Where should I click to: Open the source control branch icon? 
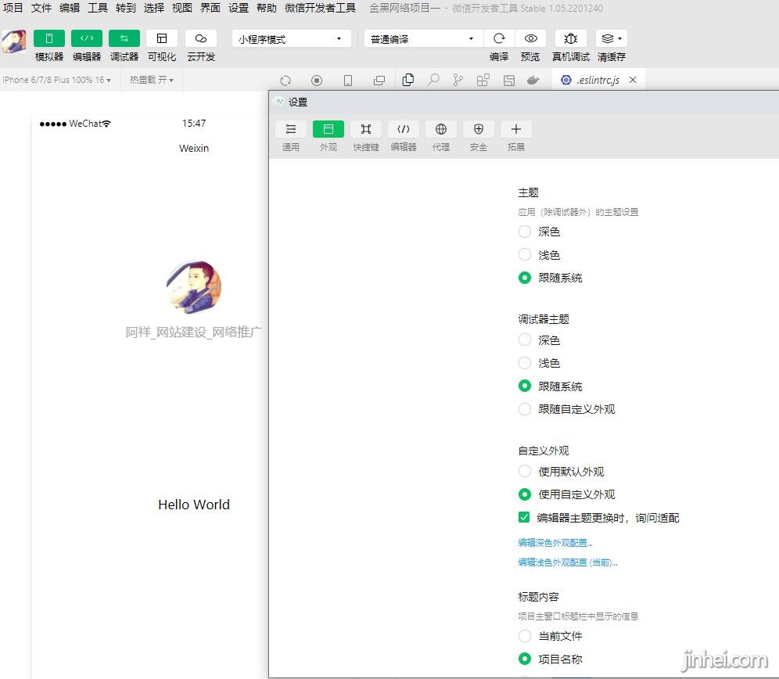coord(458,80)
